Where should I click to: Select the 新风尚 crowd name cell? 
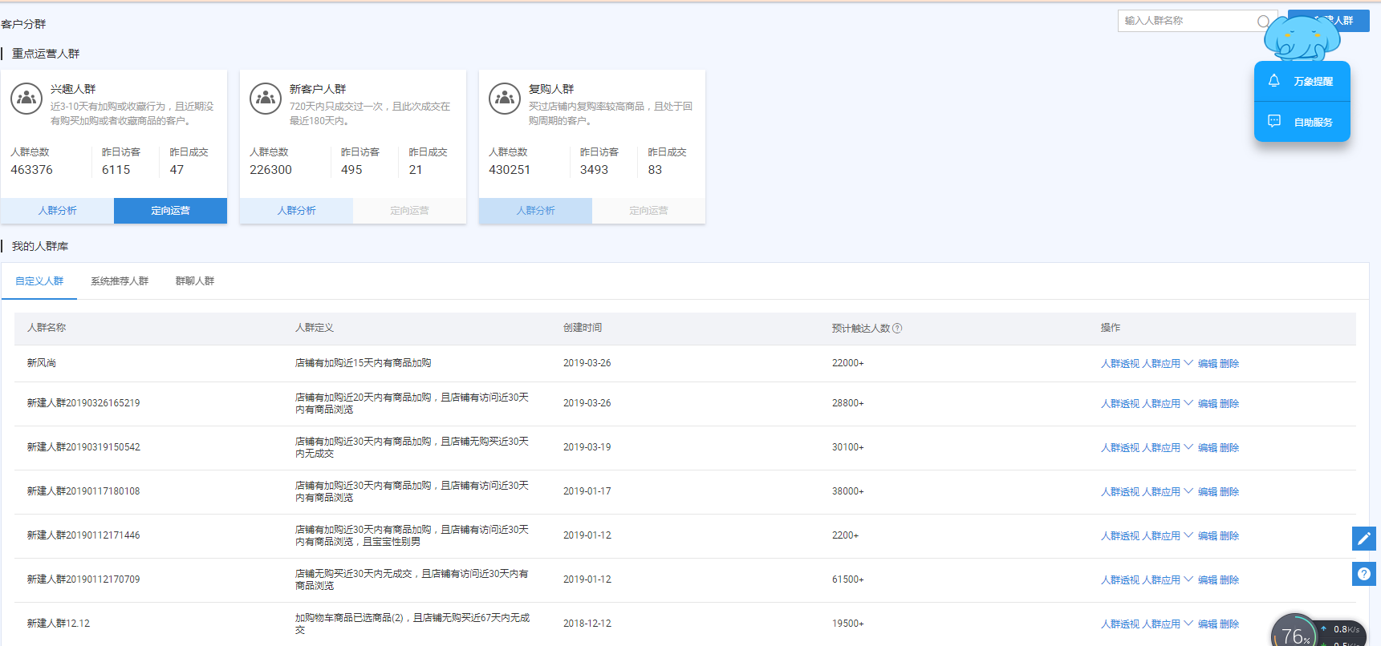point(42,363)
